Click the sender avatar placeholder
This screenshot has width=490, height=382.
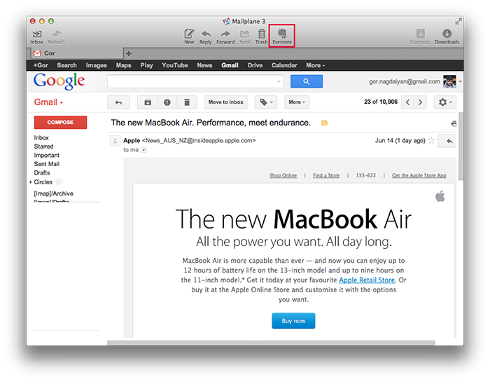[x=115, y=141]
